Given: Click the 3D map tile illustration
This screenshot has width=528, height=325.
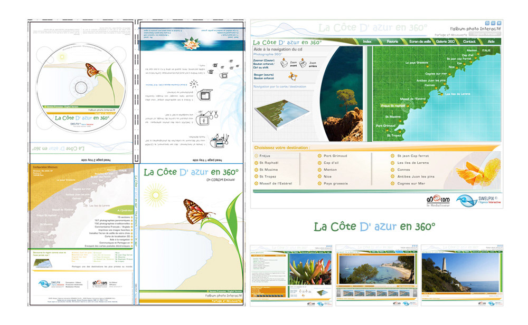Looking at the screenshot, I should tap(282, 115).
